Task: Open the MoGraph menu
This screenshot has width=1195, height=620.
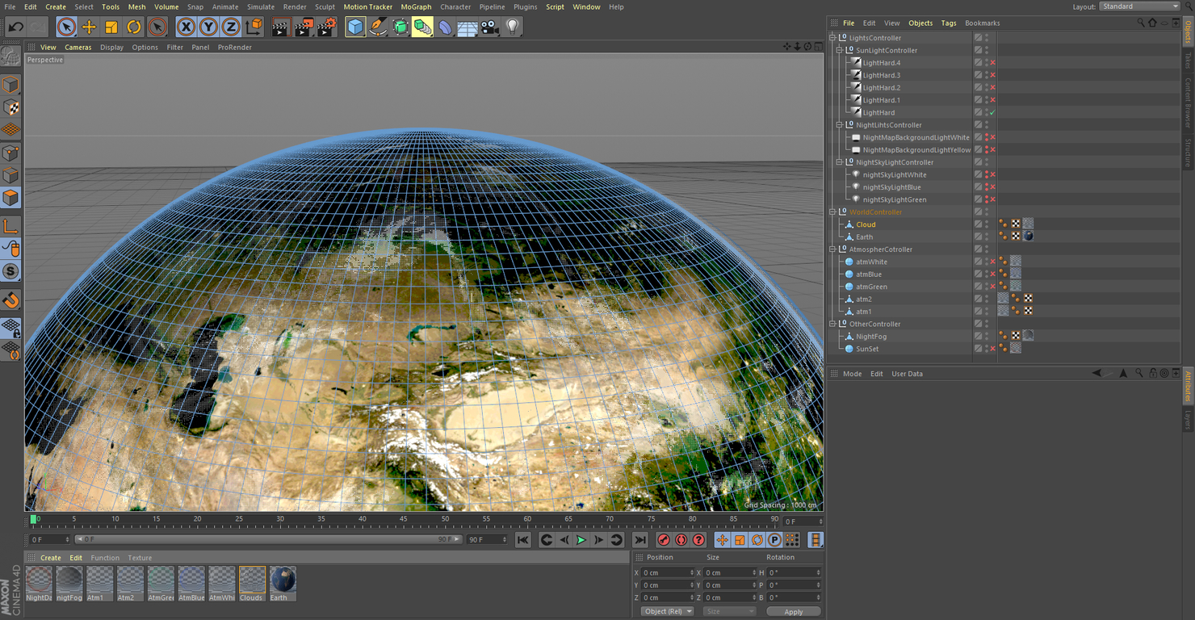Action: pos(416,6)
